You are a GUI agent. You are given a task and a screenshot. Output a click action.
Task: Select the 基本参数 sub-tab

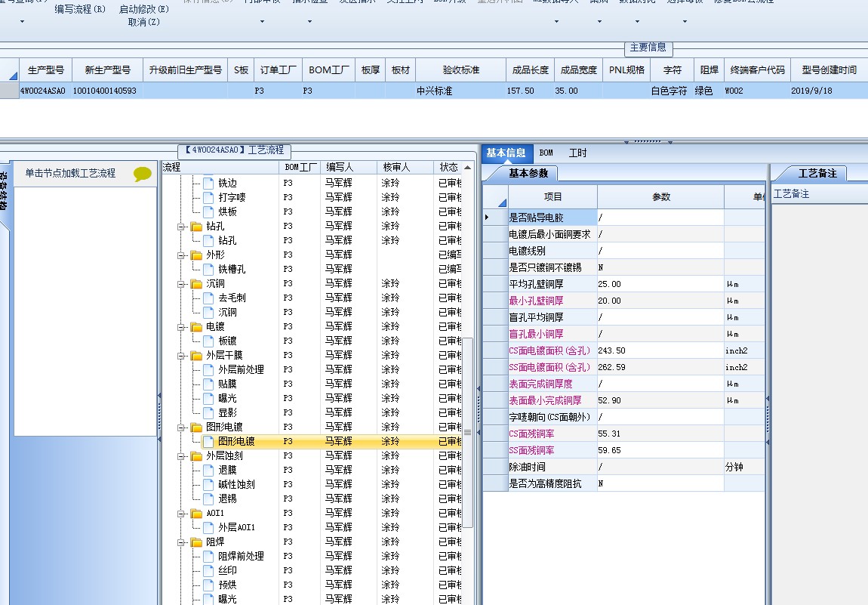[528, 174]
